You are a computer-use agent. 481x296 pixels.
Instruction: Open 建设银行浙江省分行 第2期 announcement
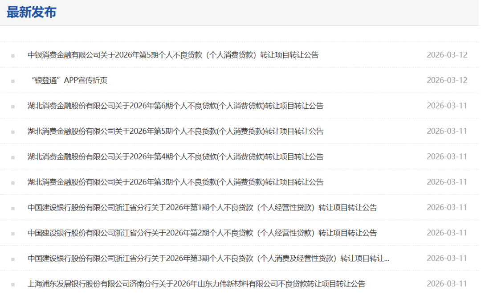pyautogui.click(x=202, y=233)
